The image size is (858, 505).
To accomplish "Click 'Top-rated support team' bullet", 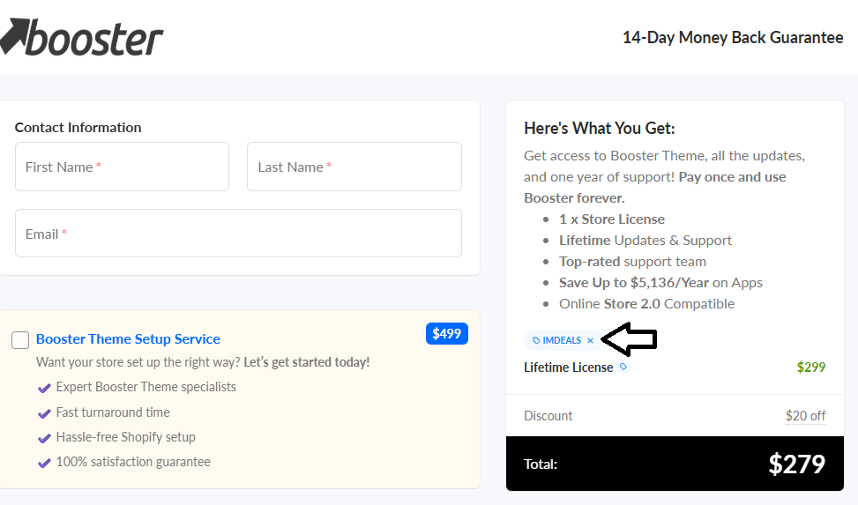I will 632,262.
